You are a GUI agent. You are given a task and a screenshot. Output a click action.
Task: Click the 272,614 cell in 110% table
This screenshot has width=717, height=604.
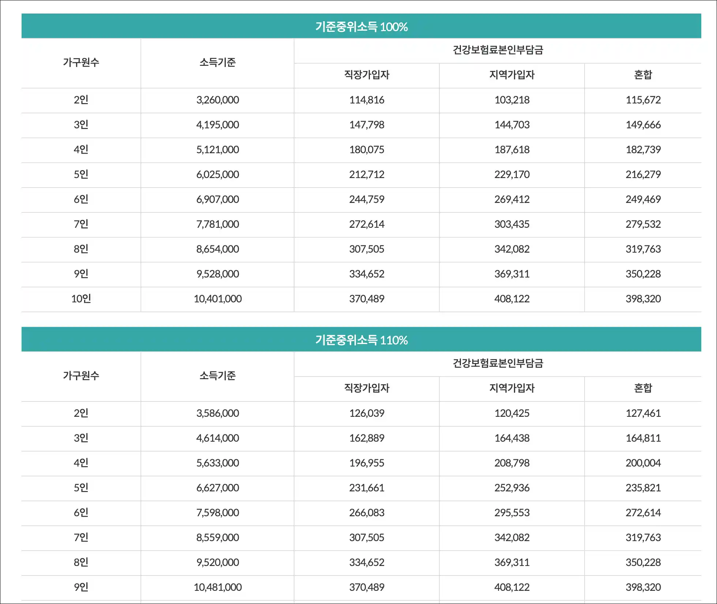(x=643, y=513)
